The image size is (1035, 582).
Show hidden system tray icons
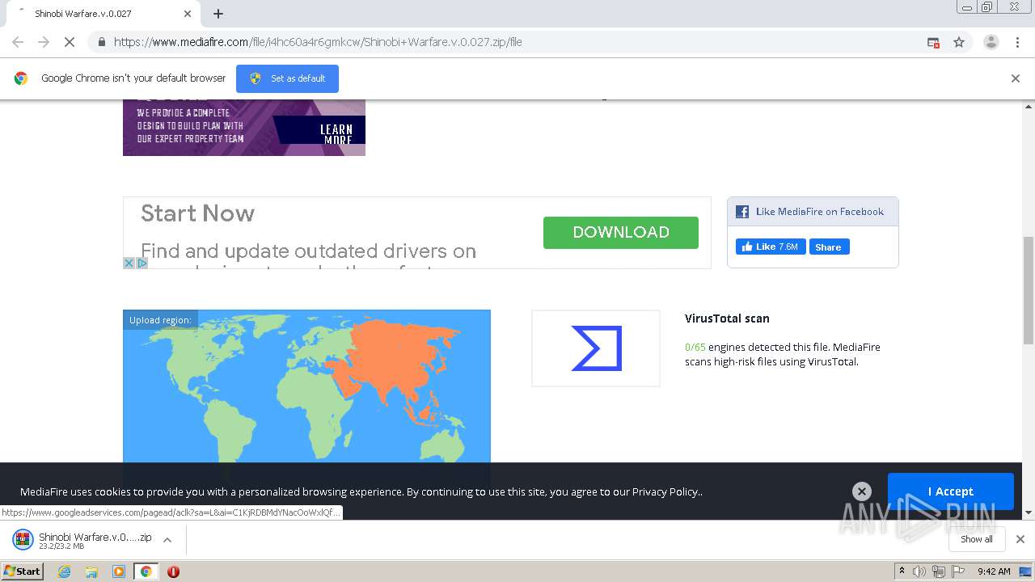(902, 571)
